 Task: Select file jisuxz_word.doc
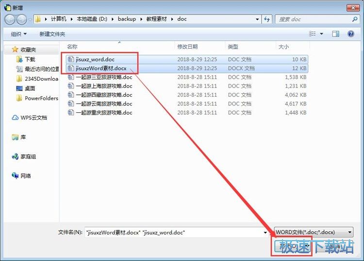tap(187, 59)
